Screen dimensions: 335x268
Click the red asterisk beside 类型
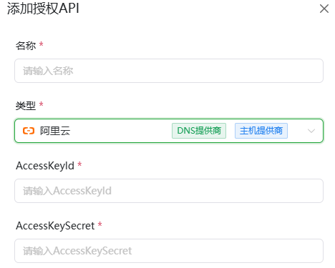click(x=42, y=104)
